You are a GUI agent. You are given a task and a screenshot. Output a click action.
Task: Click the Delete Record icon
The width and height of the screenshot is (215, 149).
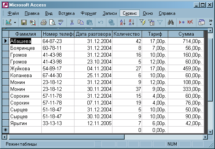coord(190,22)
